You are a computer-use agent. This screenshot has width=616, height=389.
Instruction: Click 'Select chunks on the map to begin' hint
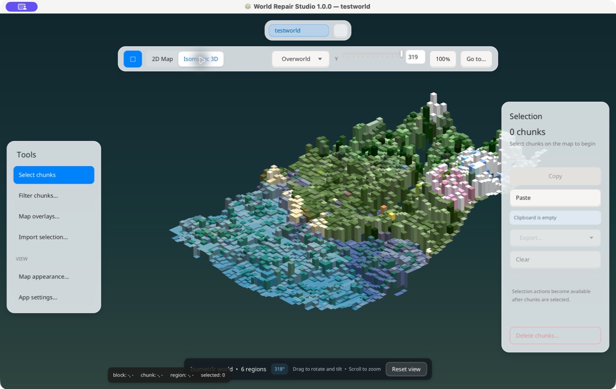(x=552, y=144)
